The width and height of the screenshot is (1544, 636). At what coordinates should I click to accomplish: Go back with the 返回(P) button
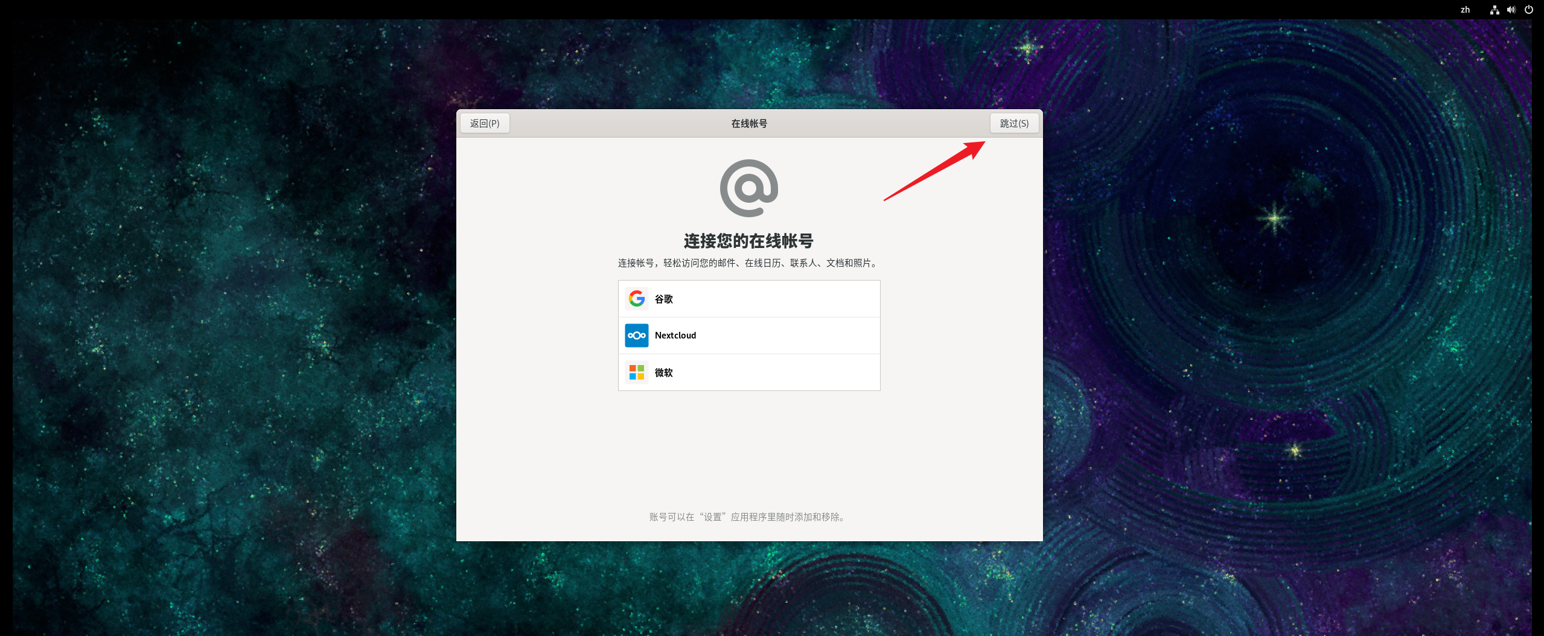(485, 123)
